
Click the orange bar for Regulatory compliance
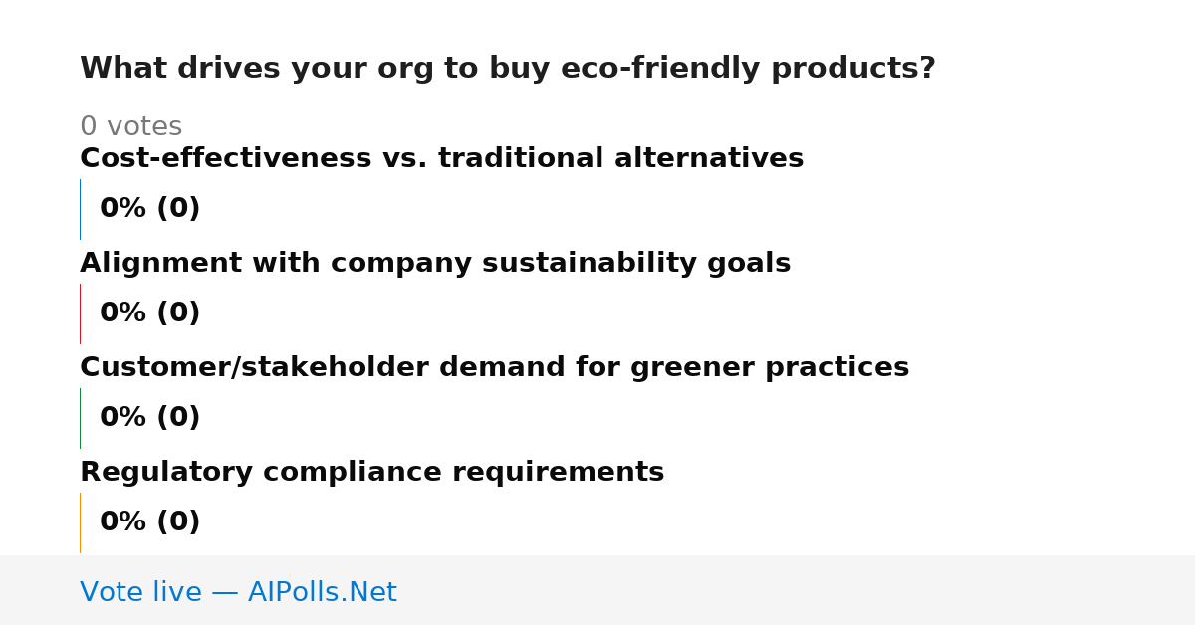click(80, 522)
